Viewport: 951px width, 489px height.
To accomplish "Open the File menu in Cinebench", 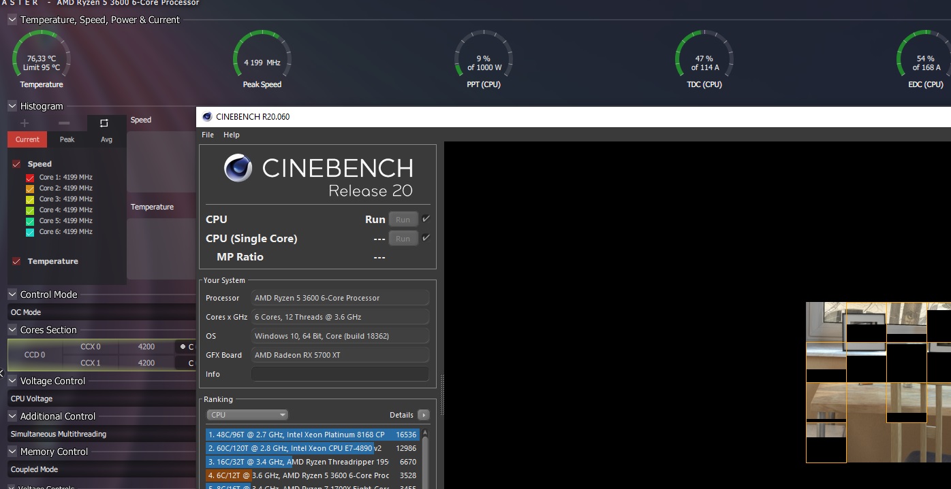I will (x=208, y=135).
